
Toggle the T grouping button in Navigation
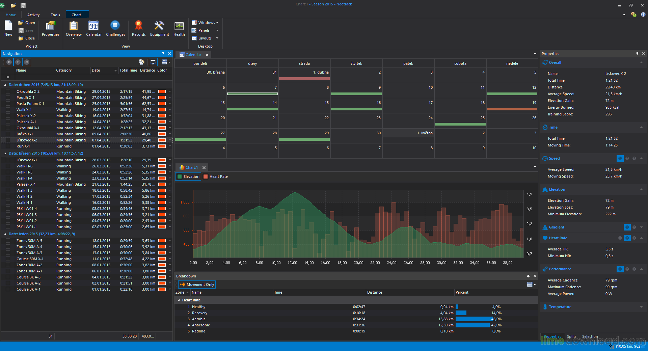tap(18, 62)
